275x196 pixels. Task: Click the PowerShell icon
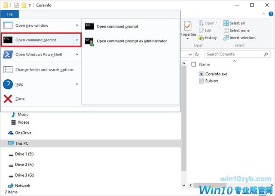tap(8, 55)
